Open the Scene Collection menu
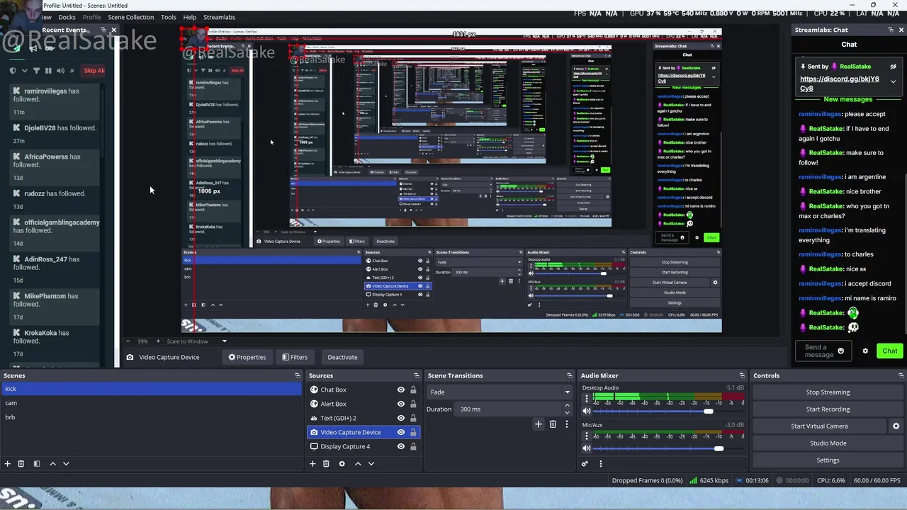The width and height of the screenshot is (907, 510). pos(130,17)
